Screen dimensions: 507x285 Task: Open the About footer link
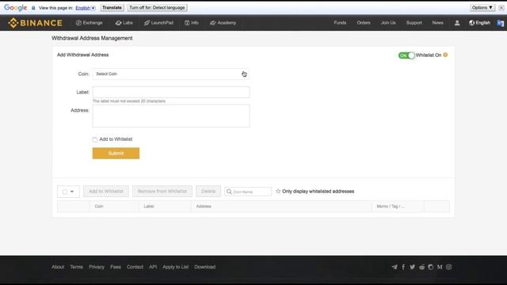[58, 267]
